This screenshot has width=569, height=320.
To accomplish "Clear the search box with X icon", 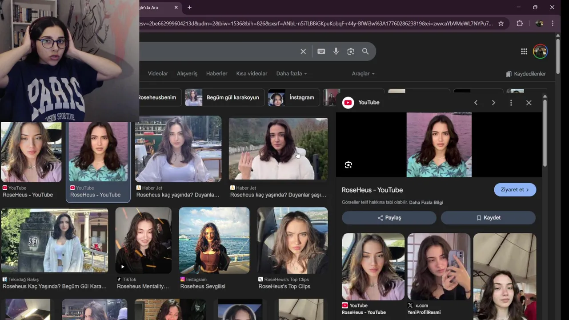I will 303,52.
